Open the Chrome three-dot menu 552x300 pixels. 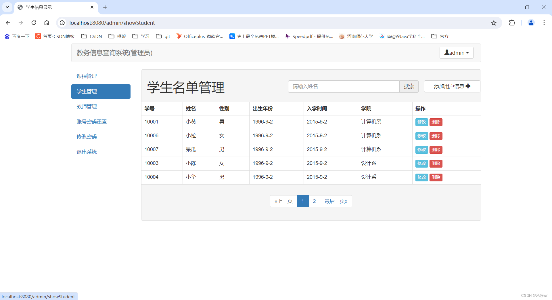[x=544, y=23]
